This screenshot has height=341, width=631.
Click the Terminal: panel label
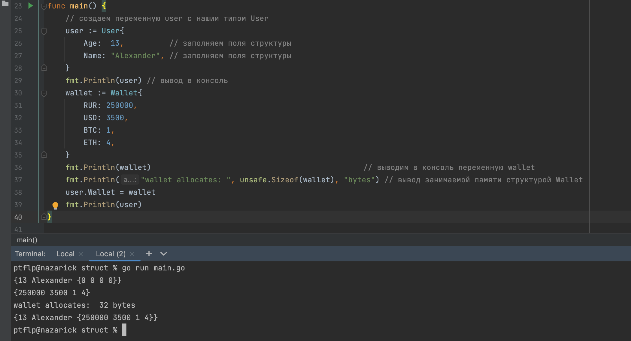[x=30, y=254]
